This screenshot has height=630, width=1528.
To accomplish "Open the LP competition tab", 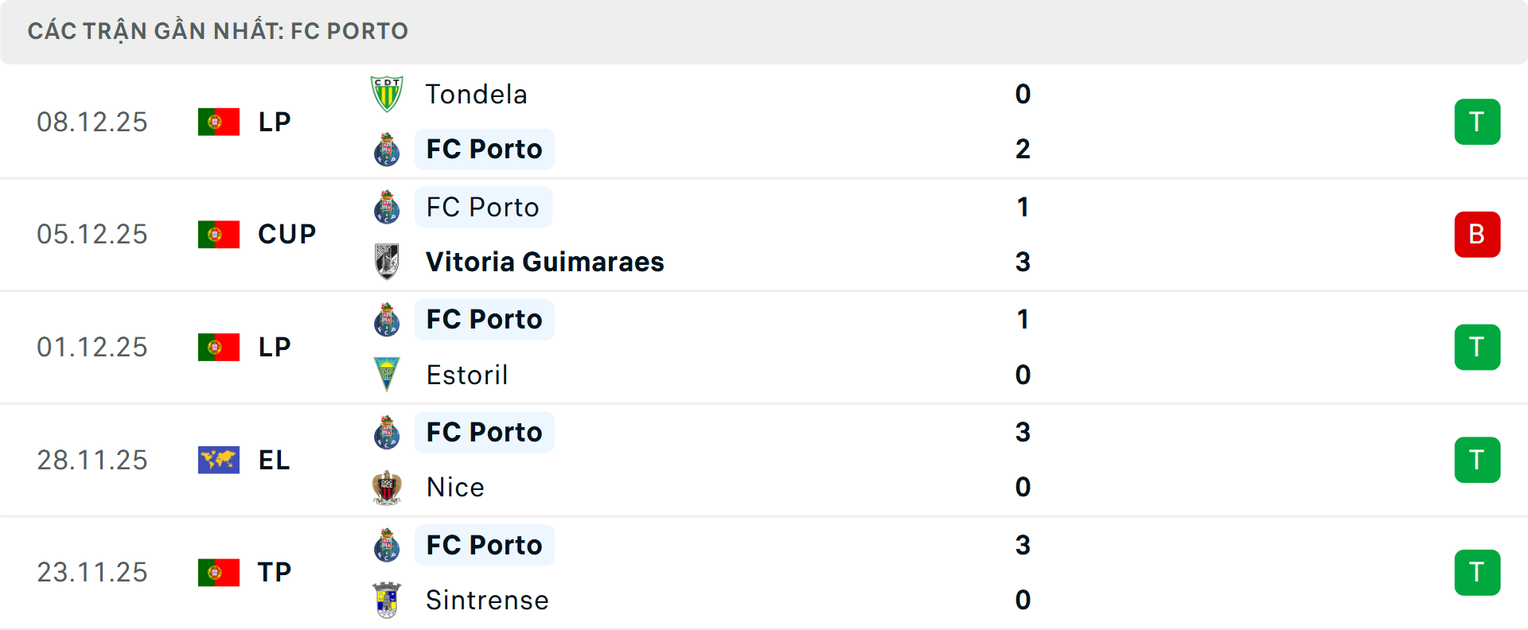I will click(x=274, y=121).
